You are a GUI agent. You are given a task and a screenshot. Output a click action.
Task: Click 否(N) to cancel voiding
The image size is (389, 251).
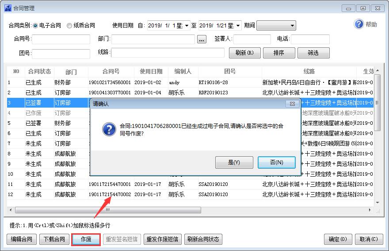click(276, 162)
